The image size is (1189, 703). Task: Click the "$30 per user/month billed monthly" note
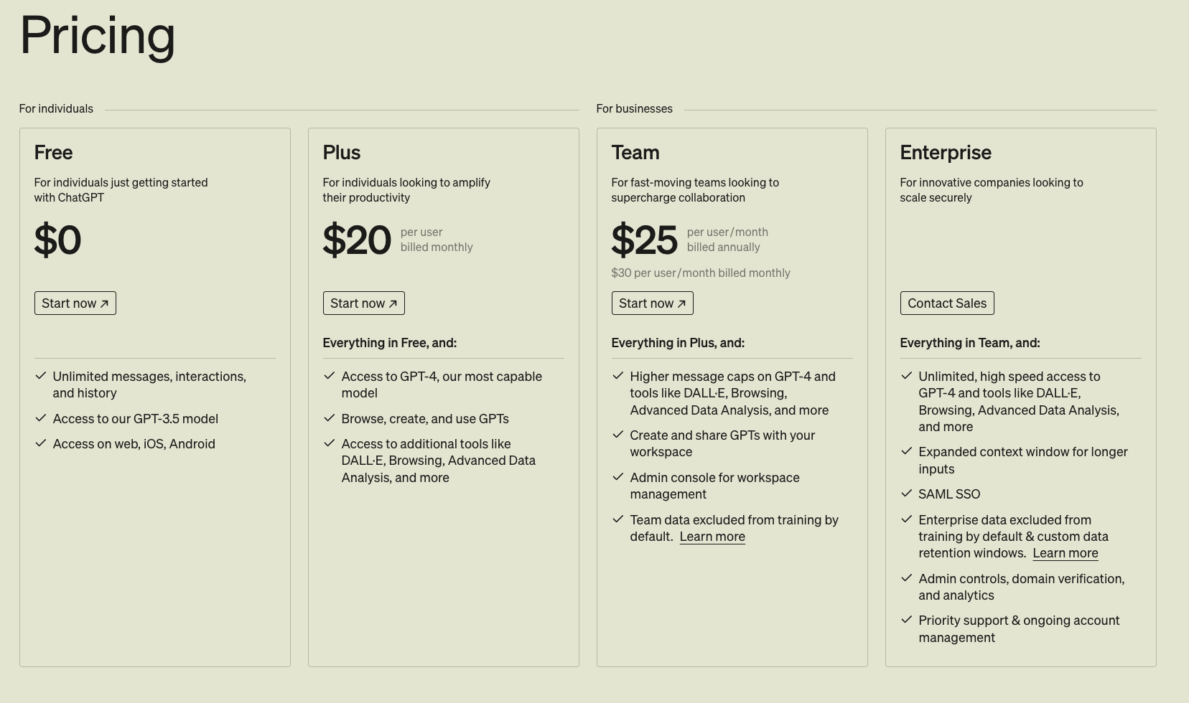(x=700, y=273)
